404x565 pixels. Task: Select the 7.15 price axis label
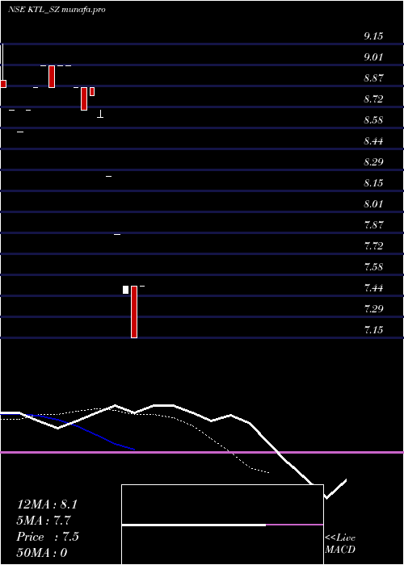coord(373,330)
